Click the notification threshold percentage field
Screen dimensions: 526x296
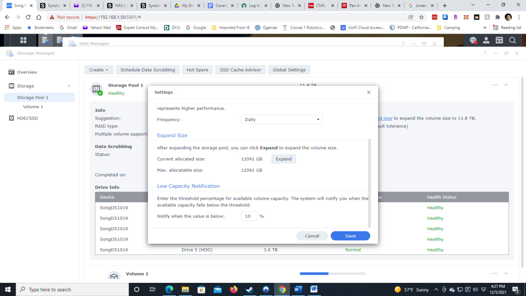(249, 216)
